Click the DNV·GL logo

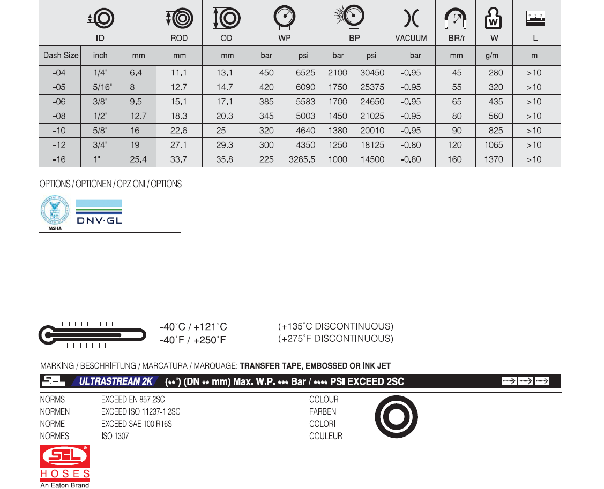[99, 212]
